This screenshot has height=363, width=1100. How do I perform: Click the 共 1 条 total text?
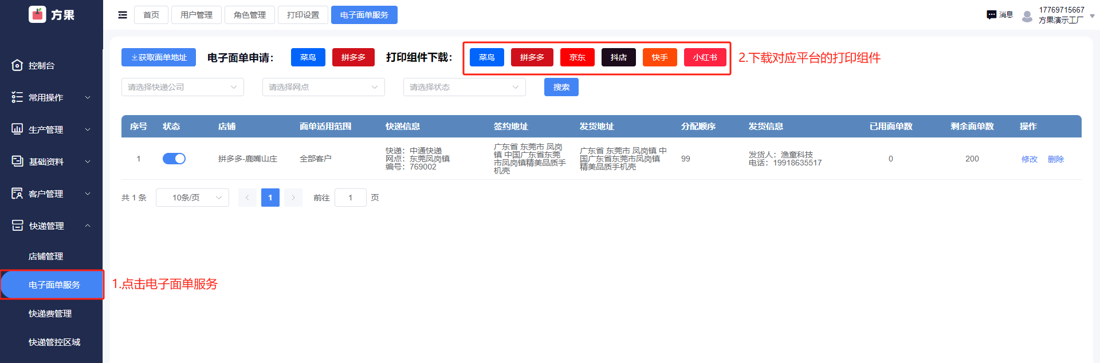134,198
